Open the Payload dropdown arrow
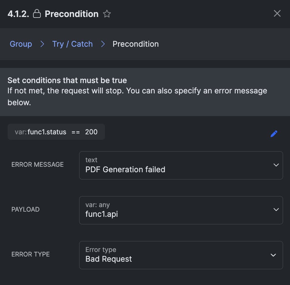 [276, 210]
